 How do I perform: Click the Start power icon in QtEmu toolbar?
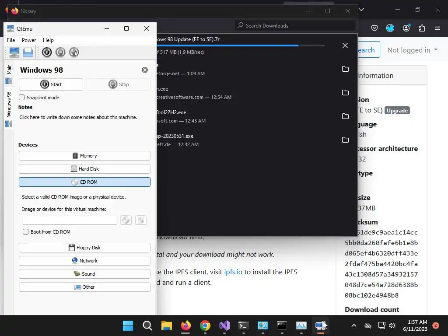(47, 52)
